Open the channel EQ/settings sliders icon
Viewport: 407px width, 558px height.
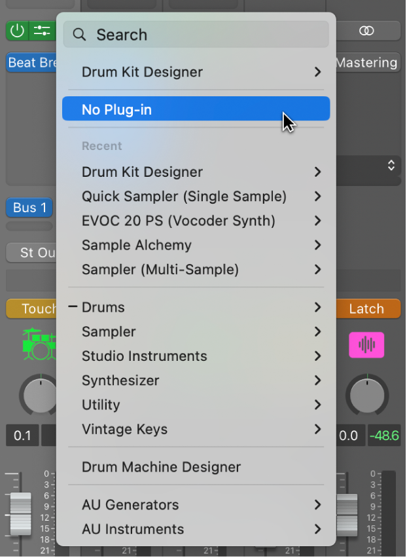pyautogui.click(x=43, y=30)
